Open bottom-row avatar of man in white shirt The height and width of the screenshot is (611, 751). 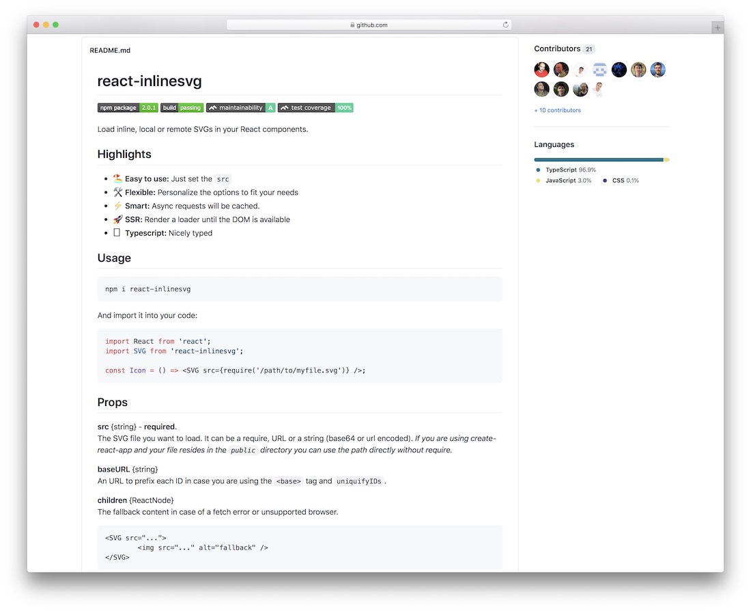[599, 89]
